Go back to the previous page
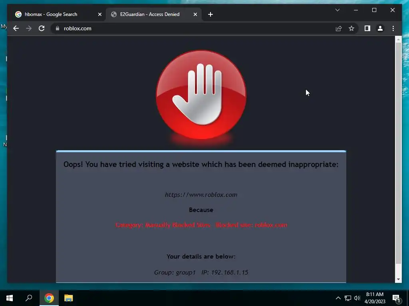 [16, 28]
